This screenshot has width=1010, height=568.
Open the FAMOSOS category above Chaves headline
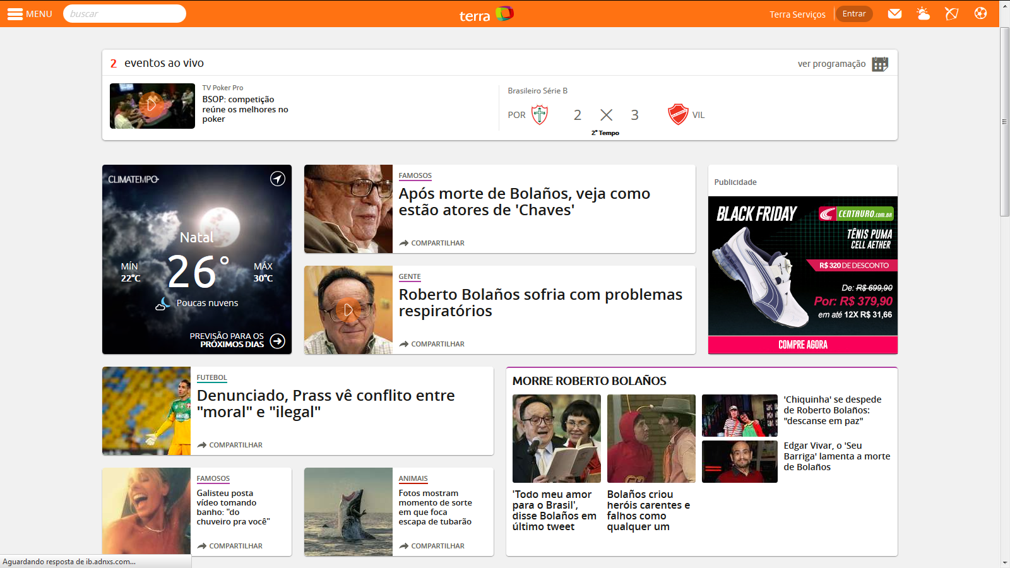[415, 176]
